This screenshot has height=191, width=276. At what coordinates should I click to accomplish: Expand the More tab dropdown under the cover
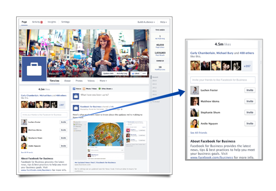coord(103,81)
